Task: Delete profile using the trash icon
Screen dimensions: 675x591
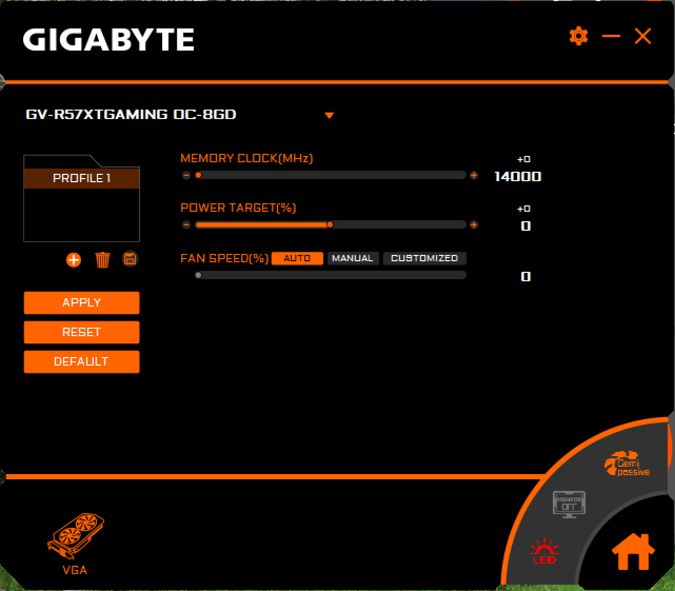Action: [x=103, y=260]
